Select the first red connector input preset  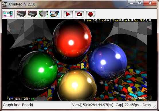[x=21, y=14]
